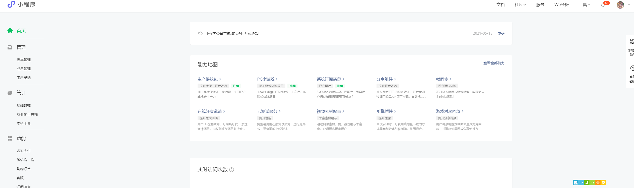
Task: Click the 能力地图 heading
Action: (x=207, y=65)
